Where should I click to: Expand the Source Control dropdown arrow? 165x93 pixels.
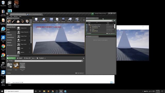click(48, 20)
